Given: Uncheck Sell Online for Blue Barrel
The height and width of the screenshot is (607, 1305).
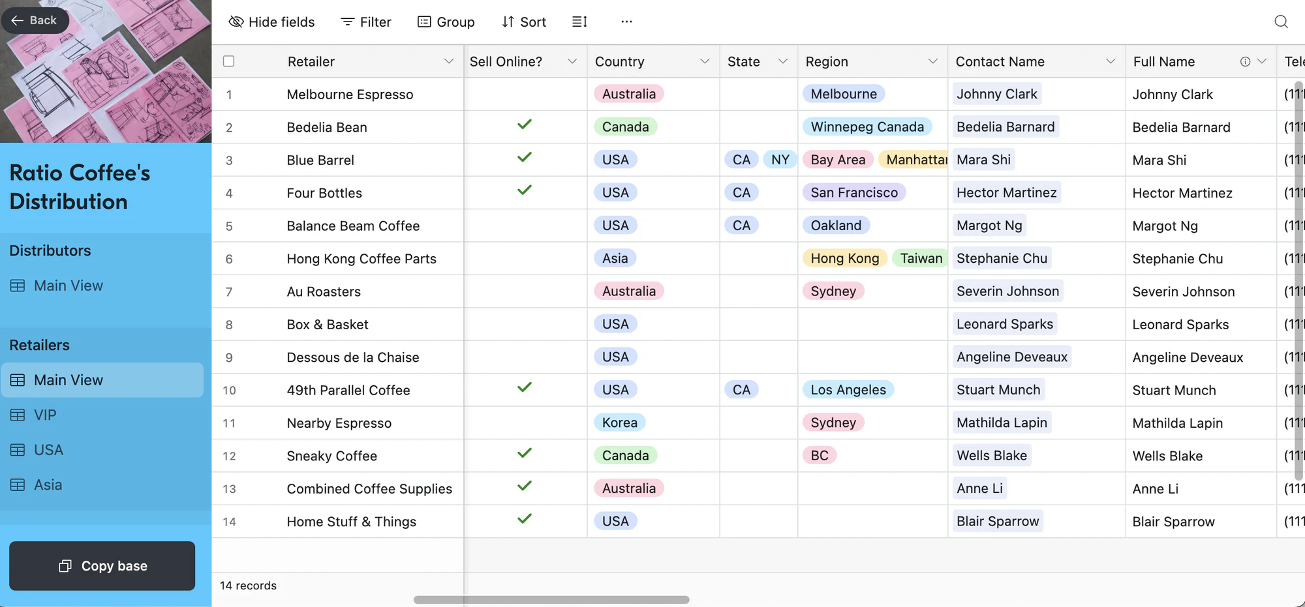Looking at the screenshot, I should pyautogui.click(x=524, y=157).
